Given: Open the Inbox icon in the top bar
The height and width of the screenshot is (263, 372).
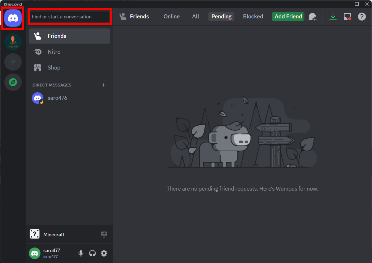Looking at the screenshot, I should coord(347,17).
